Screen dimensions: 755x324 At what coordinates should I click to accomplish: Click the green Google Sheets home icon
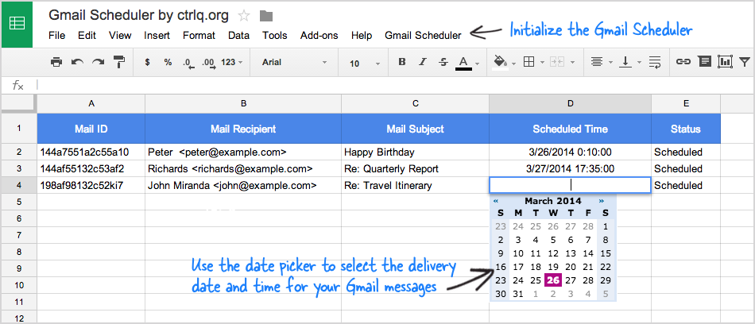(x=17, y=24)
